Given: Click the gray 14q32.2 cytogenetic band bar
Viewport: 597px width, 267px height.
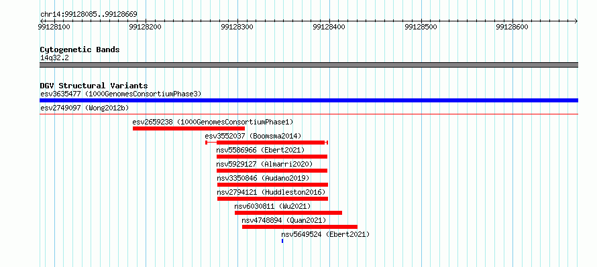Looking at the screenshot, I should 309,65.
